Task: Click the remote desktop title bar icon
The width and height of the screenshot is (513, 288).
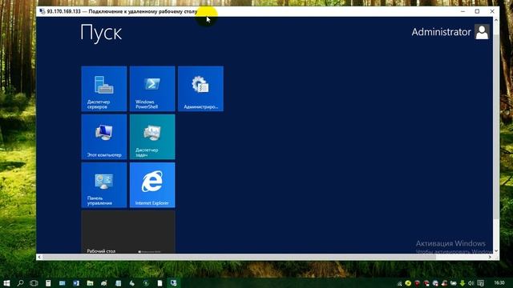Action: pyautogui.click(x=42, y=11)
